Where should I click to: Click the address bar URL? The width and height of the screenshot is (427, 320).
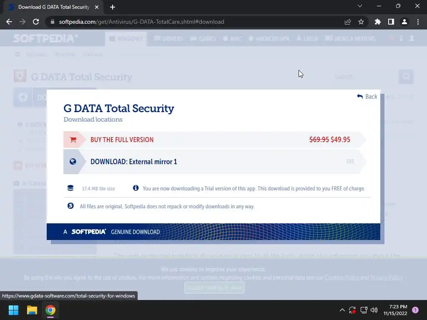(141, 22)
